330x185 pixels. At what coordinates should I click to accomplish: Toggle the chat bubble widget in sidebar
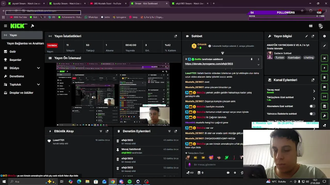point(325,87)
